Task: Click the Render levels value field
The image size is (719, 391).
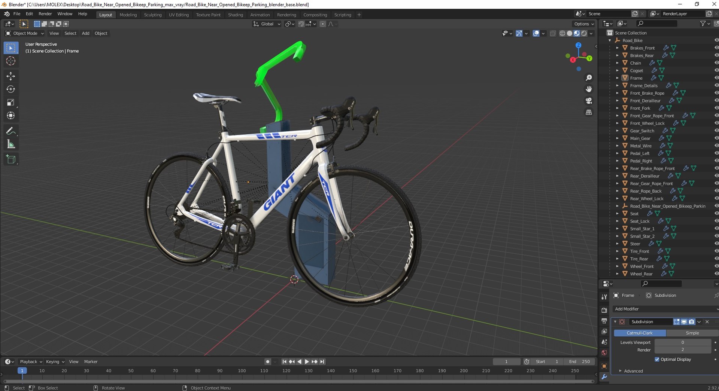Action: pos(683,350)
